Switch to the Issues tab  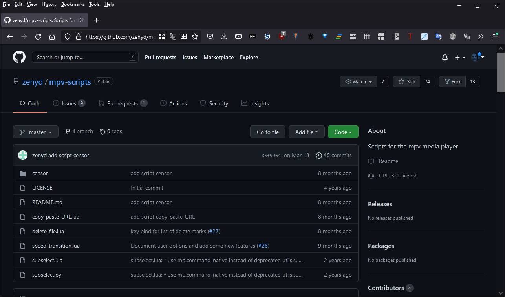point(69,103)
